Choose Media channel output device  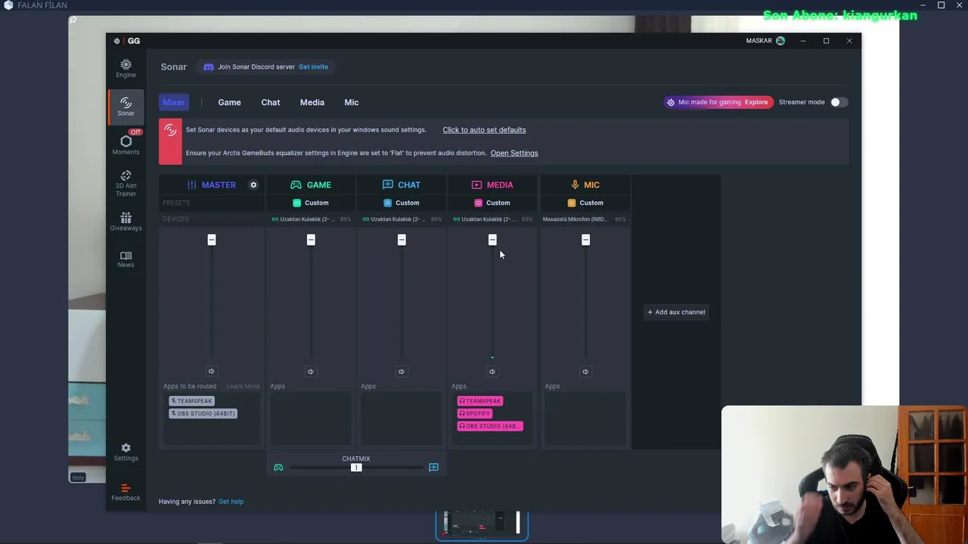tap(492, 219)
